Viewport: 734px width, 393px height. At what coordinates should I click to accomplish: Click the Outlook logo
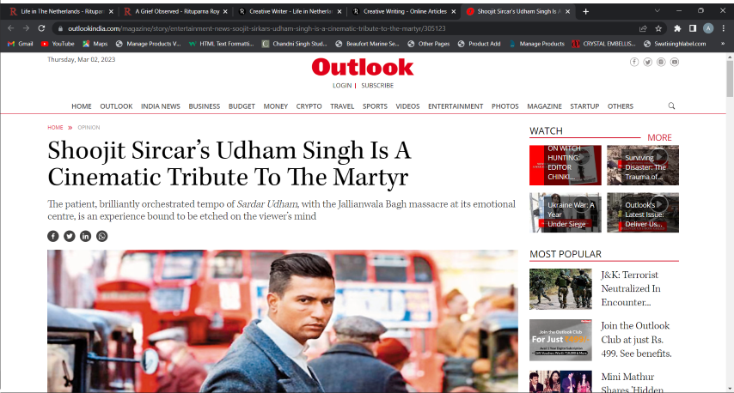click(363, 67)
